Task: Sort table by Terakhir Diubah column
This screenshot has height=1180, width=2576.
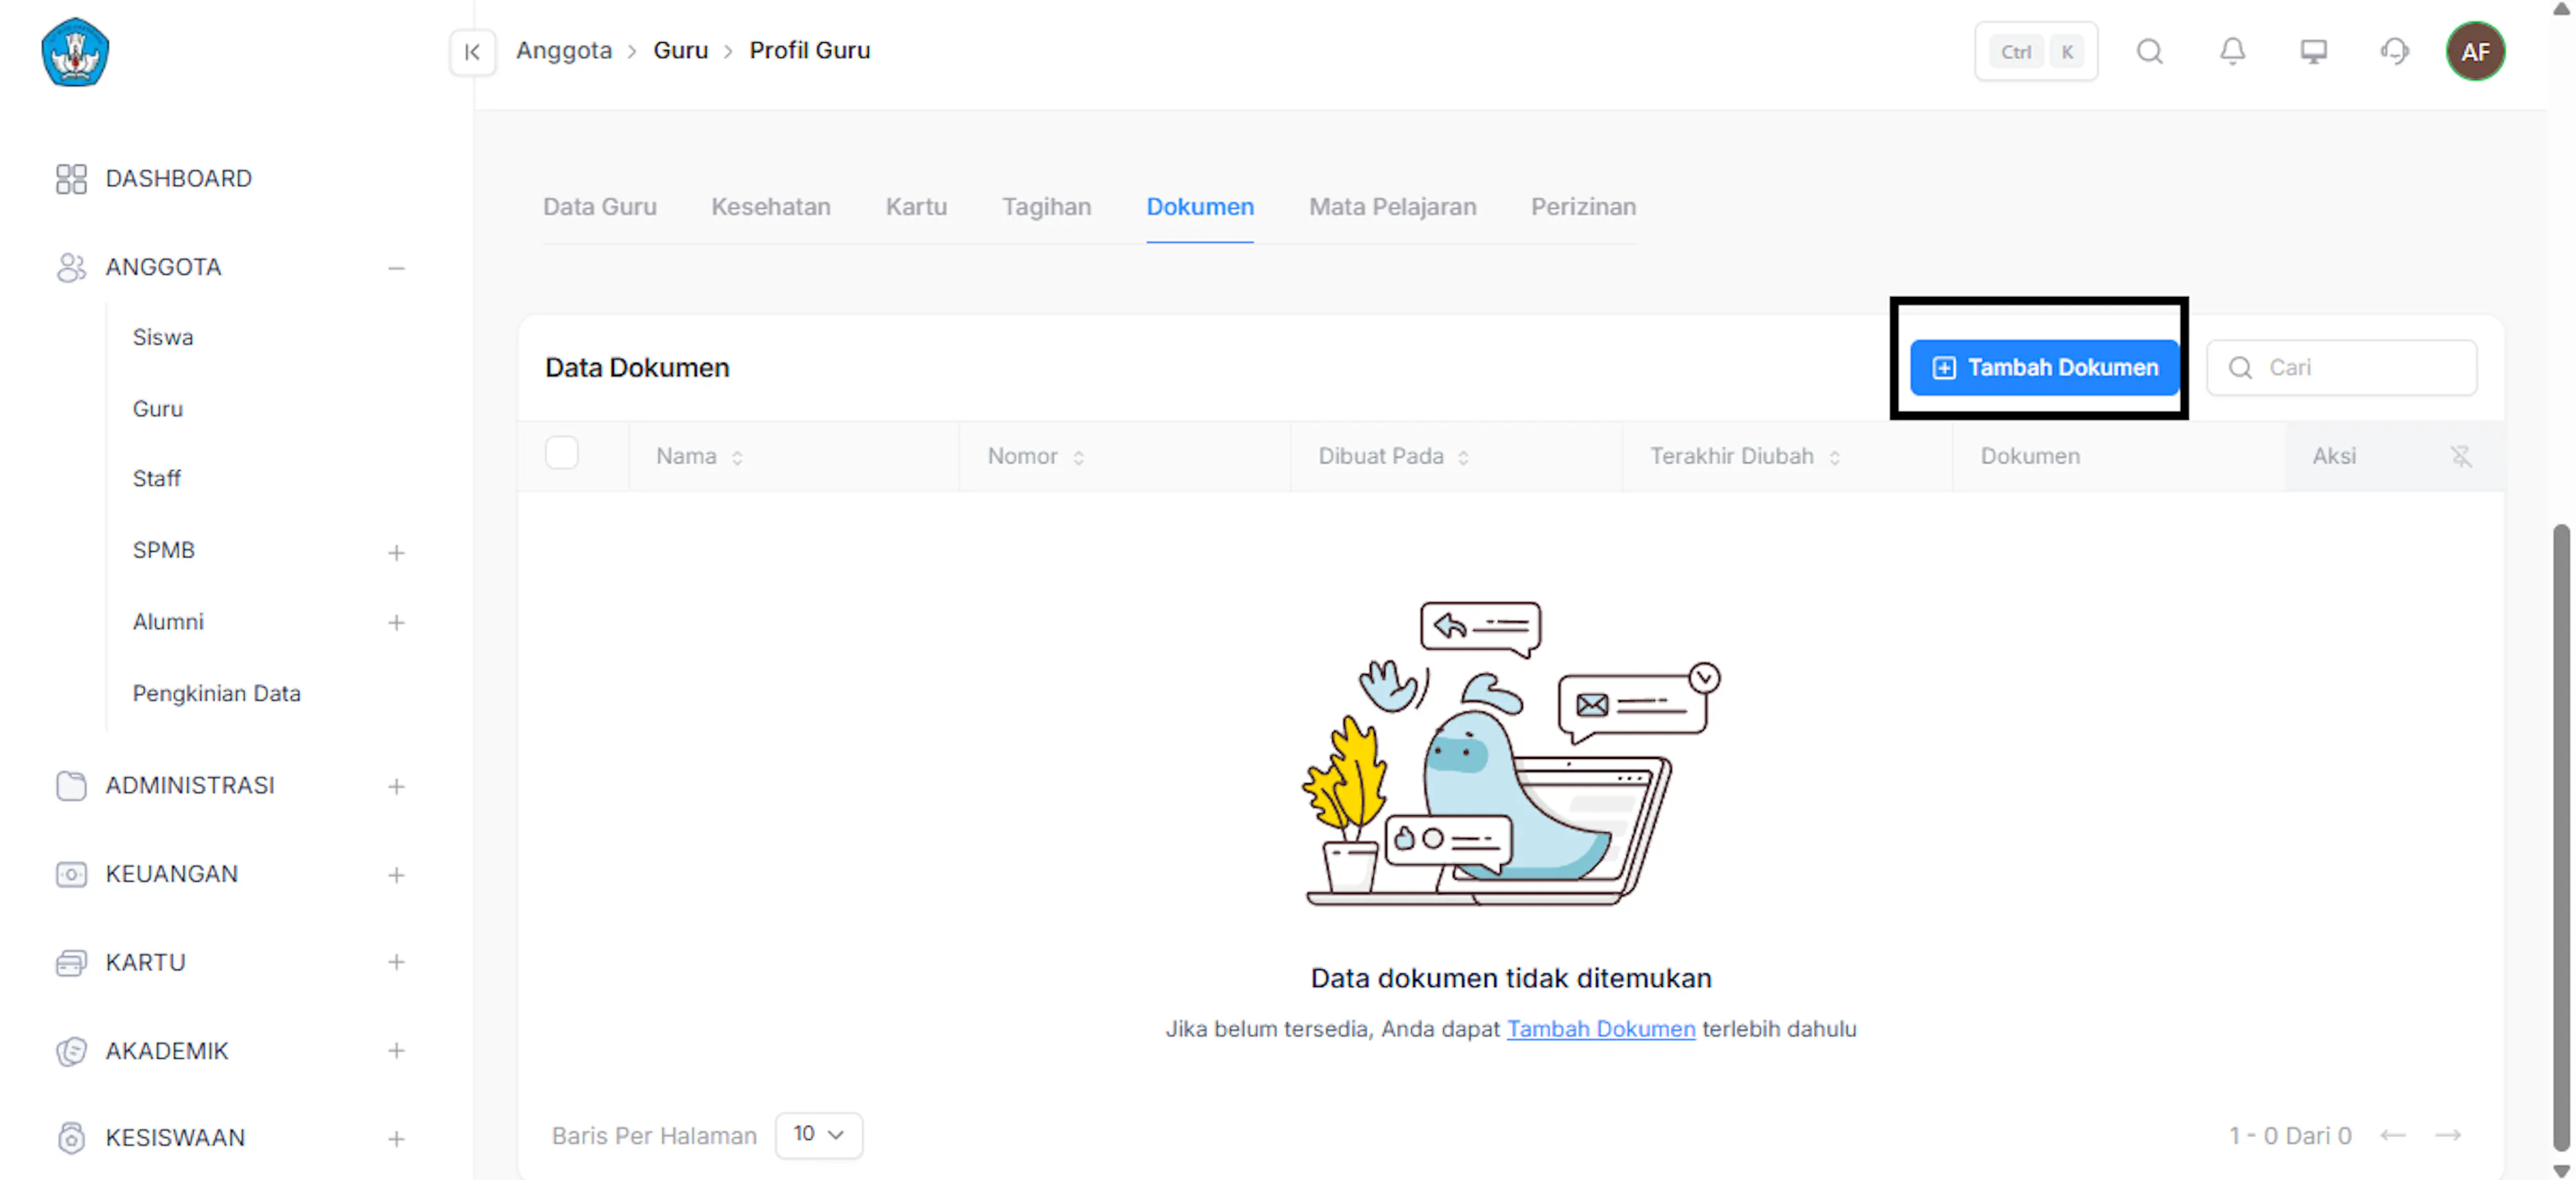Action: 1834,458
